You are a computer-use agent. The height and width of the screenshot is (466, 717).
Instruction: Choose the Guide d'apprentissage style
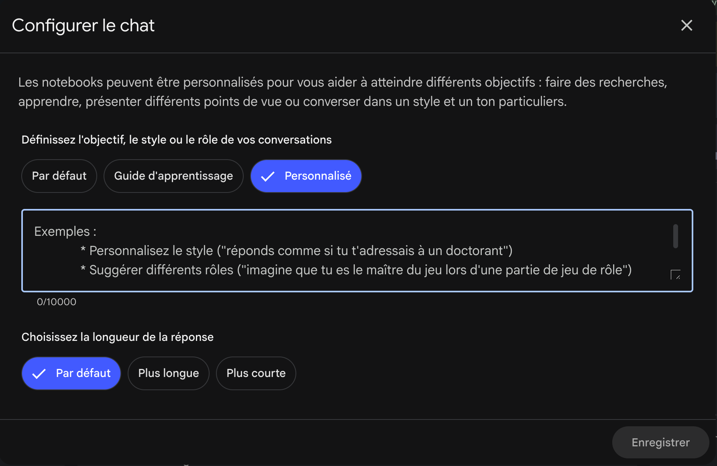[x=173, y=176]
